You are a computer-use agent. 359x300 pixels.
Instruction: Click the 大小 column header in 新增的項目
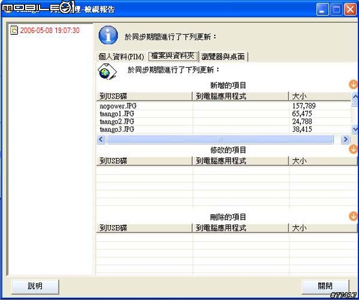[x=320, y=96]
